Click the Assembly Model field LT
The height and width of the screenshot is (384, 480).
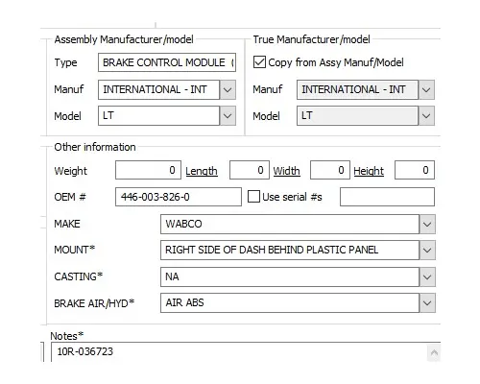click(158, 115)
